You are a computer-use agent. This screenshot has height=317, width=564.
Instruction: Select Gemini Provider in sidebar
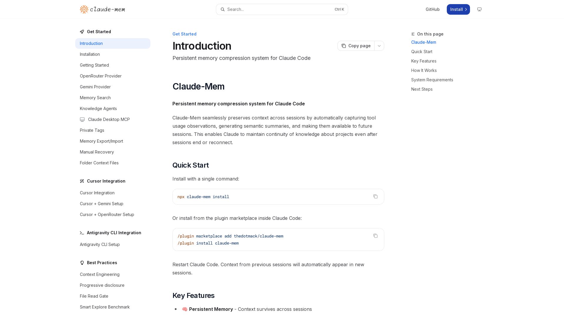113,87
